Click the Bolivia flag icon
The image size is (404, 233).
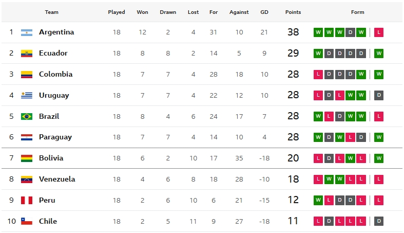(x=27, y=158)
